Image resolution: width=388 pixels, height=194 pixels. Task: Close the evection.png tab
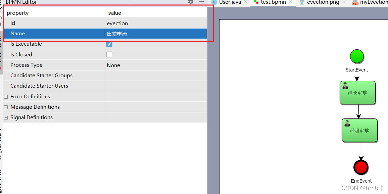click(x=343, y=2)
